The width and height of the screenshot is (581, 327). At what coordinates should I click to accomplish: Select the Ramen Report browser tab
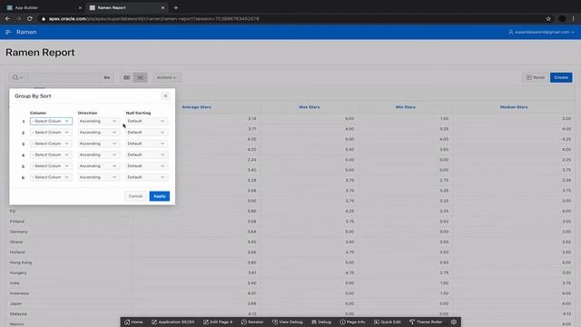click(x=126, y=8)
